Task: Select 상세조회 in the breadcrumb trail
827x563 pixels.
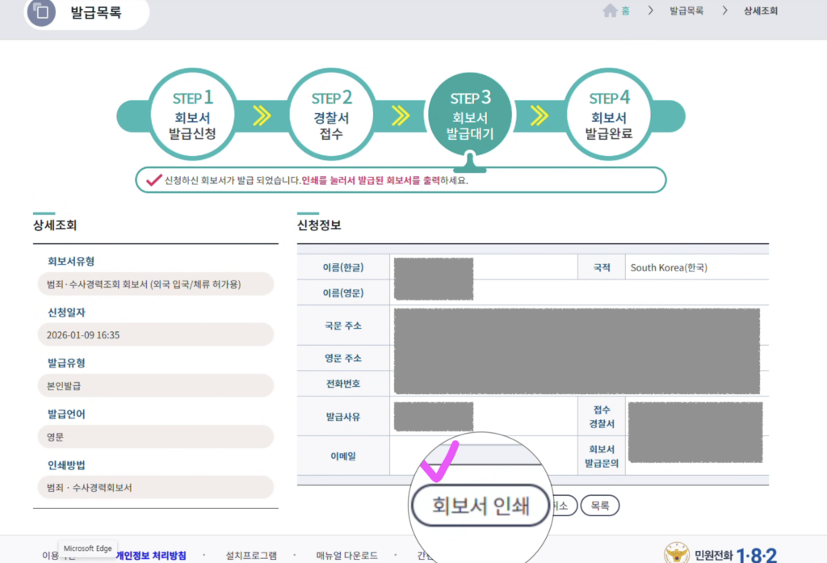Action: click(760, 12)
